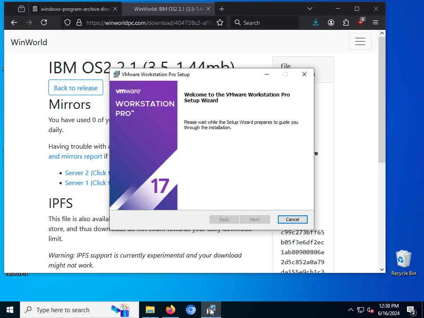Download from the Server 2 mirror link
Viewport: 424px width, 318px height.
tap(87, 173)
